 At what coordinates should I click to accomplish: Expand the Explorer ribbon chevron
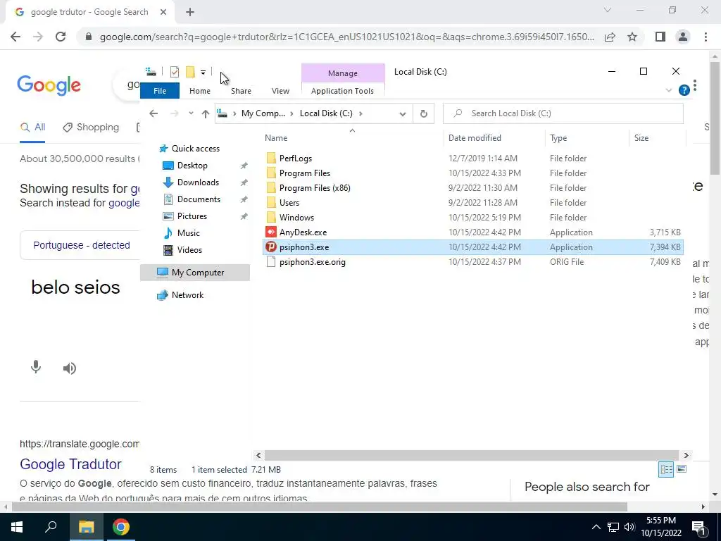pyautogui.click(x=669, y=90)
